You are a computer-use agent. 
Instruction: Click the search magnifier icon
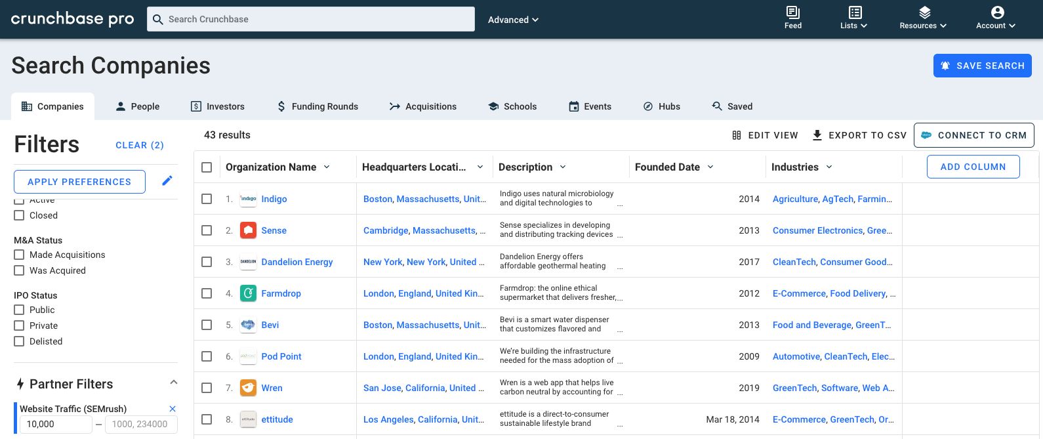[x=158, y=20]
